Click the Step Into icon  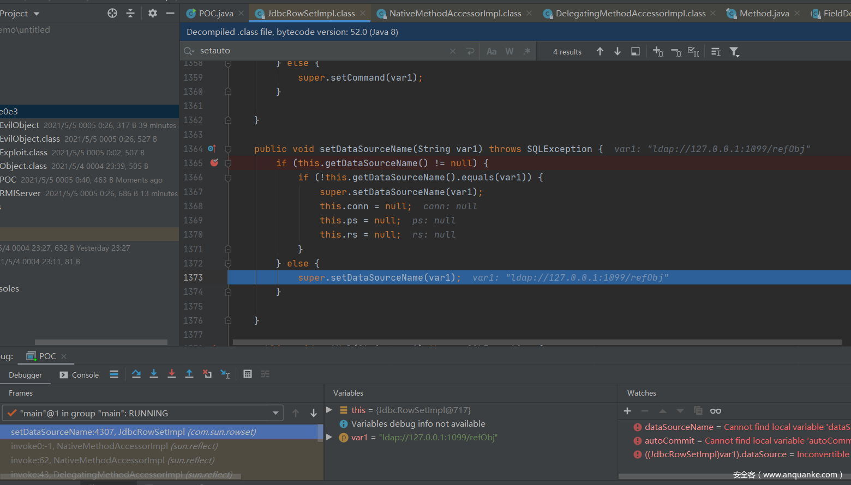[x=154, y=374]
